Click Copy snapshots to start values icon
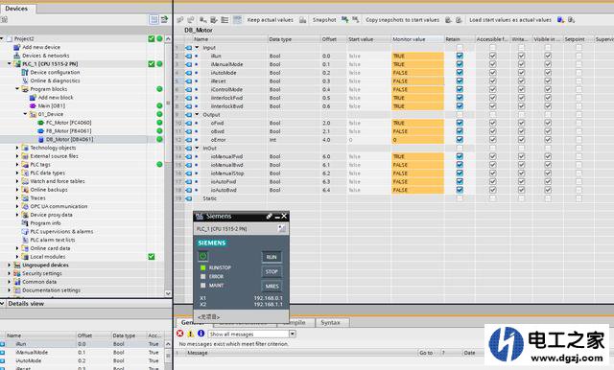Image resolution: width=614 pixels, height=370 pixels. coord(356,19)
